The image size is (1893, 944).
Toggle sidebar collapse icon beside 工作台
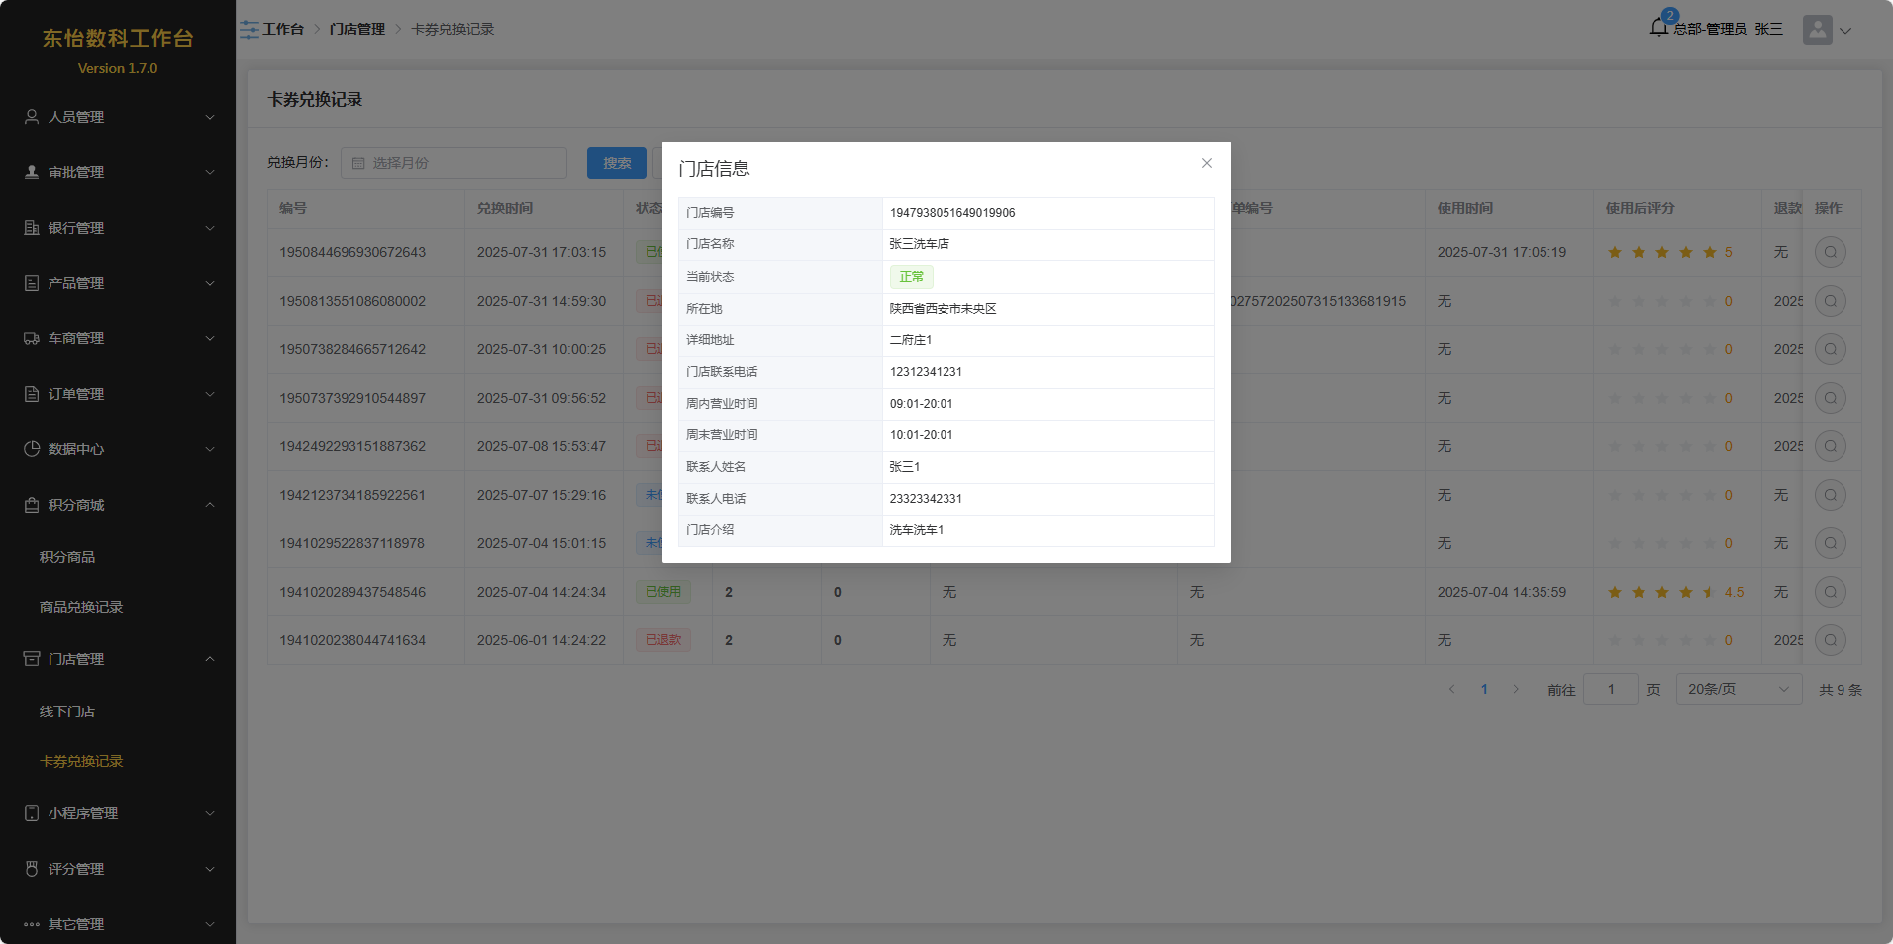point(249,30)
